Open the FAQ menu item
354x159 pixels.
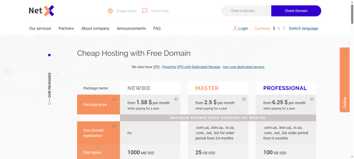(157, 29)
